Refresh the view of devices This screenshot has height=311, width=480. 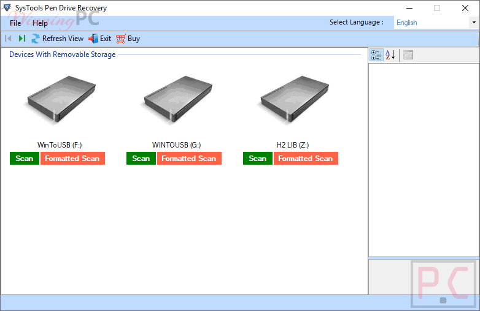click(58, 39)
